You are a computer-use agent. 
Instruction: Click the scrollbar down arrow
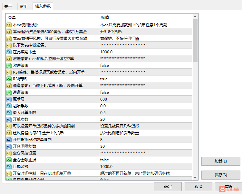pos(195,177)
